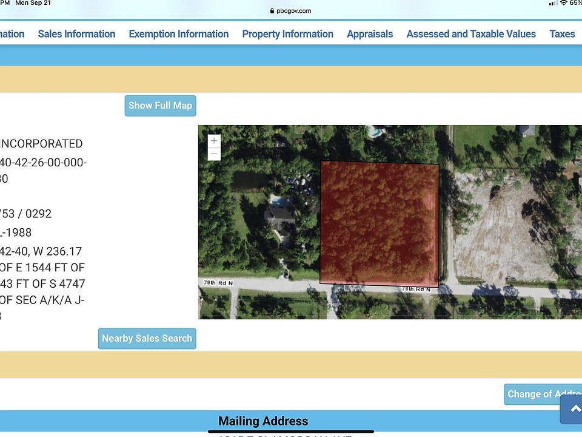Tap the Mailing Address section header
Image resolution: width=582 pixels, height=437 pixels.
(263, 421)
